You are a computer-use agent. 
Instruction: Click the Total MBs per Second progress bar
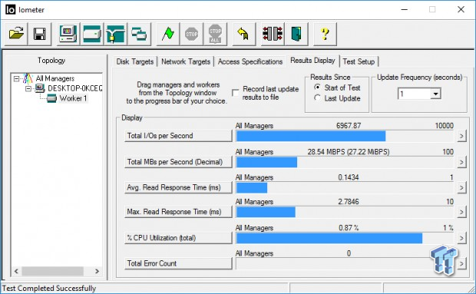pyautogui.click(x=345, y=162)
